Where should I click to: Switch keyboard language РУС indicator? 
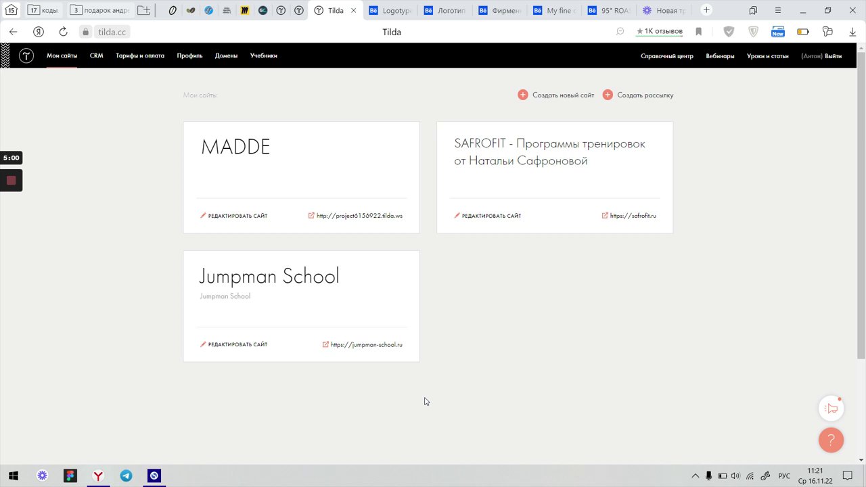pyautogui.click(x=784, y=476)
